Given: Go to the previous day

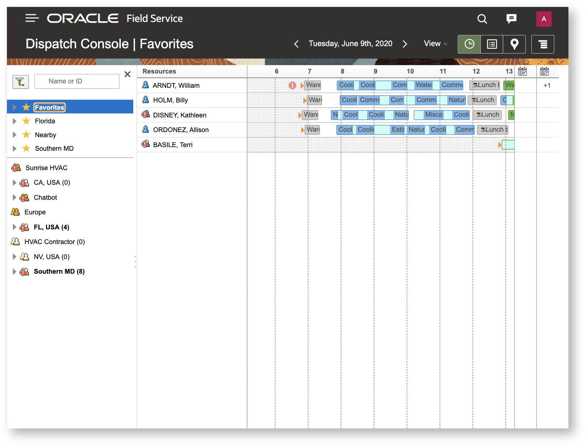Looking at the screenshot, I should (296, 44).
